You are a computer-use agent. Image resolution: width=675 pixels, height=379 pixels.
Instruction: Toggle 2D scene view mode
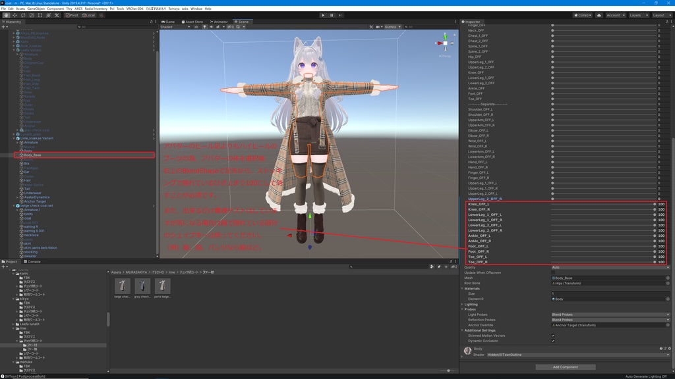pyautogui.click(x=196, y=26)
